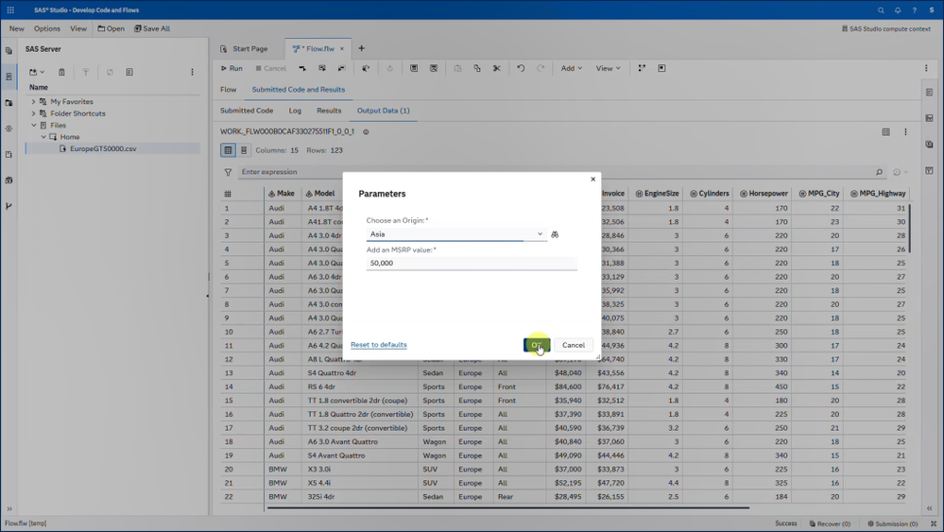The width and height of the screenshot is (944, 532).
Task: Switch to the Results tab
Action: click(x=329, y=111)
